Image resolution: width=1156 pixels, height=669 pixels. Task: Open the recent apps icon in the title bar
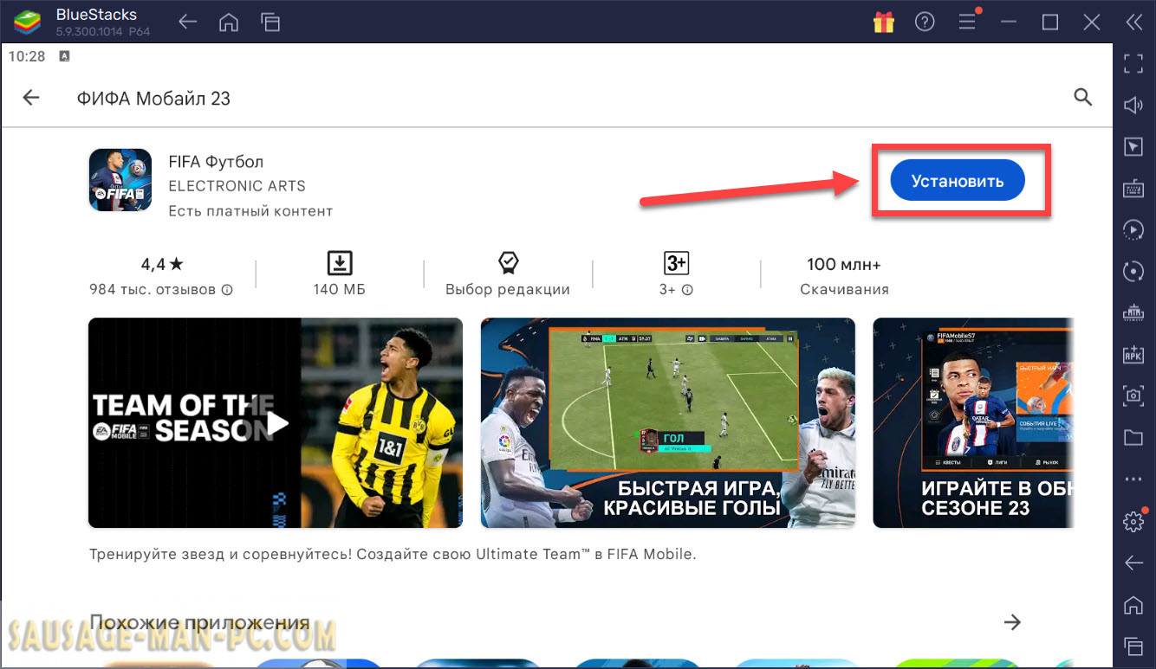[x=270, y=23]
